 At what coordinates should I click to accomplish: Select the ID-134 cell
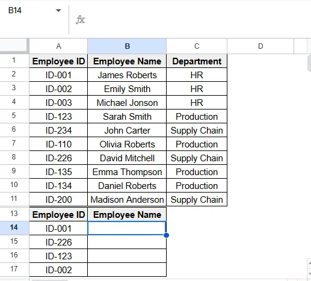[x=58, y=185]
